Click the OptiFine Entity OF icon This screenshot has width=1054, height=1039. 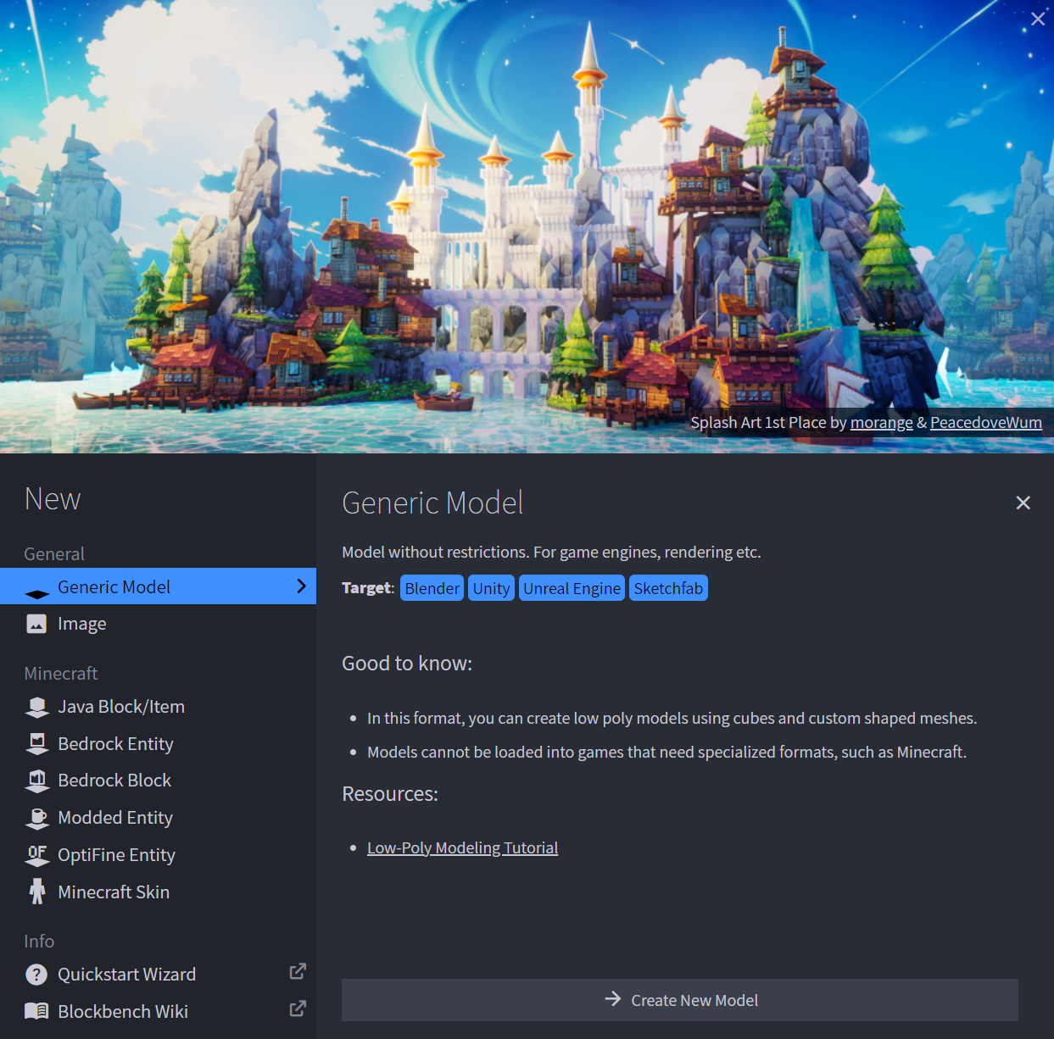point(36,855)
